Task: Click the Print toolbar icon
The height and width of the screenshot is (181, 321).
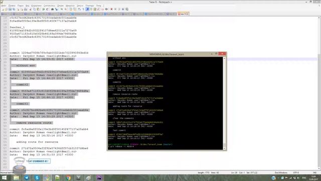Action: [x=26, y=9]
